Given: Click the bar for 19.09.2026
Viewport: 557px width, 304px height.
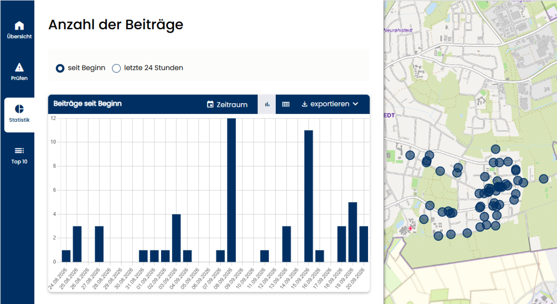Looking at the screenshot, I should click(x=353, y=232).
